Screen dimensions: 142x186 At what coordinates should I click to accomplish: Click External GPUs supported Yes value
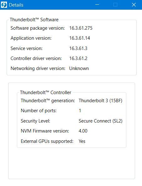(82, 141)
